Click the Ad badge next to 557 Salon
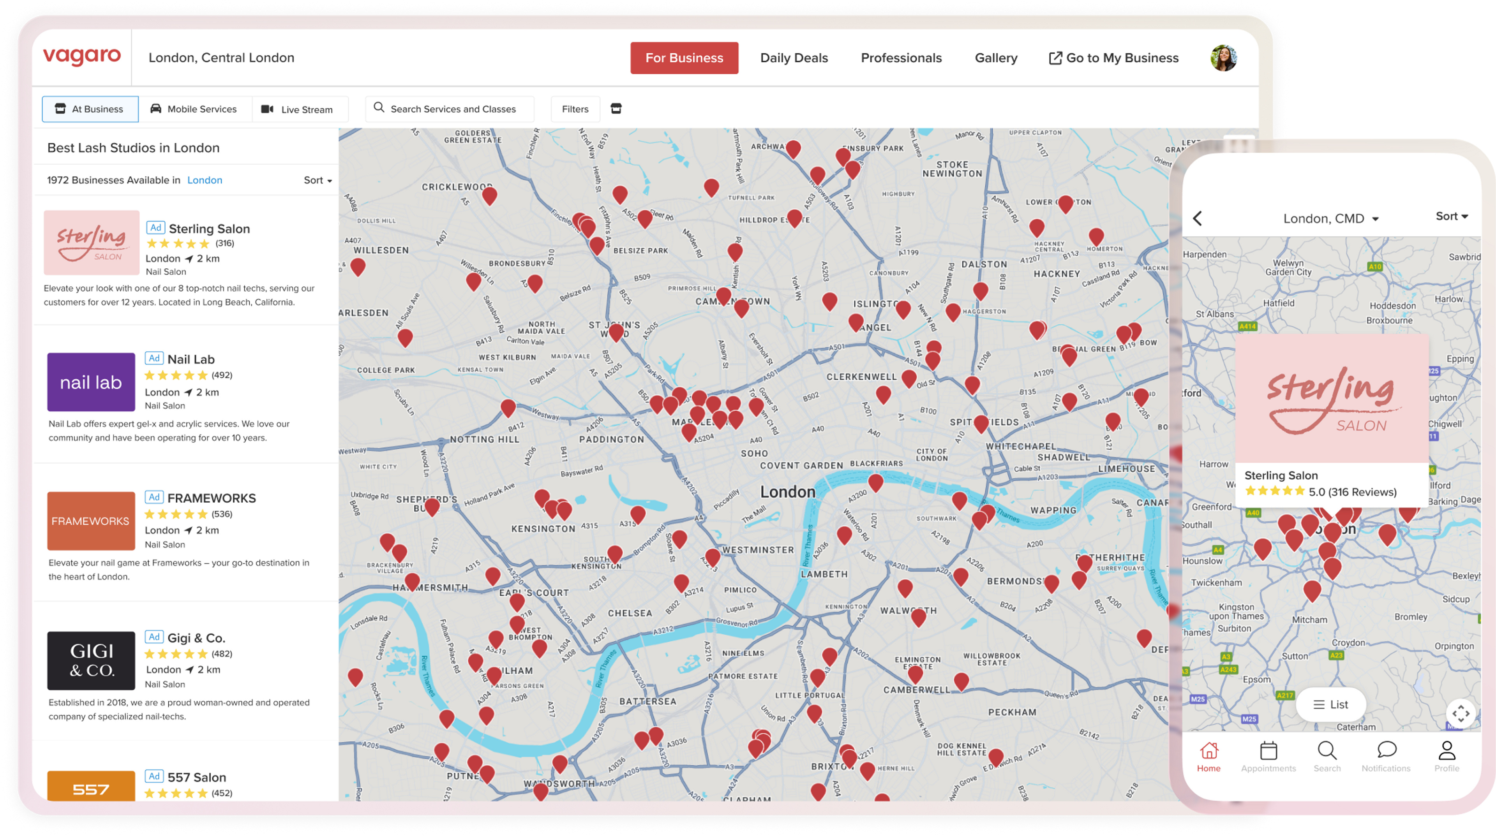Image resolution: width=1496 pixels, height=836 pixels. [154, 776]
